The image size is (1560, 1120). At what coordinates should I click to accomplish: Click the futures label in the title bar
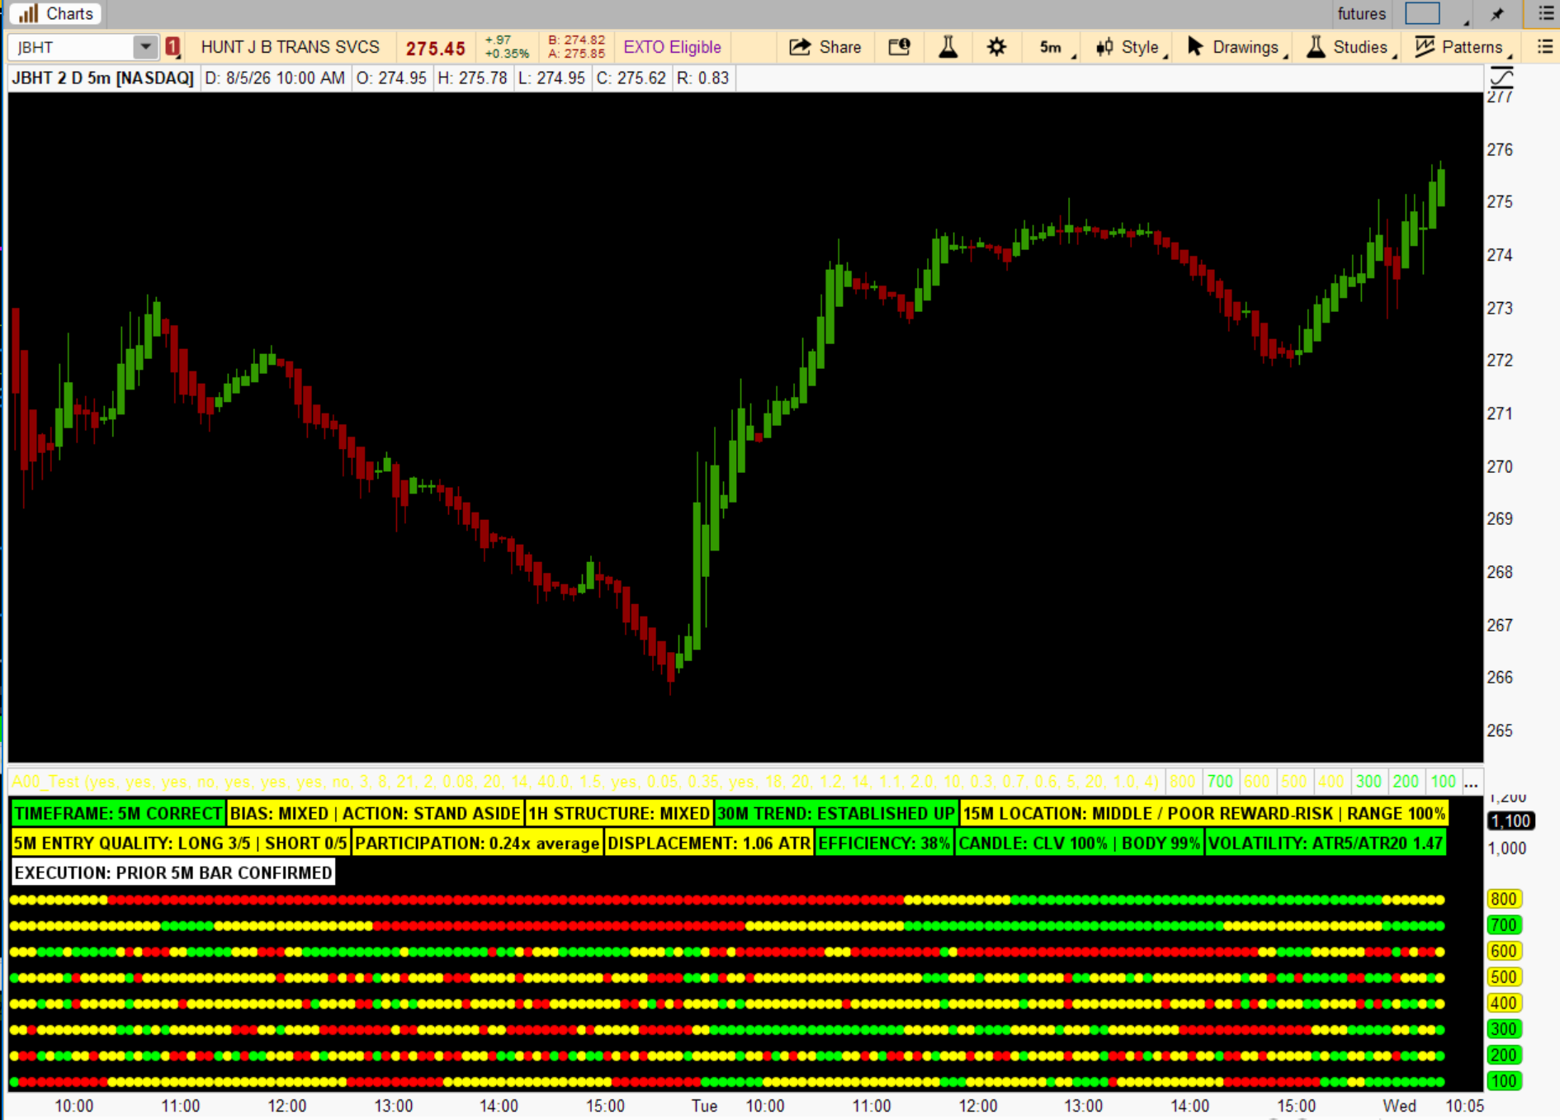(x=1362, y=13)
